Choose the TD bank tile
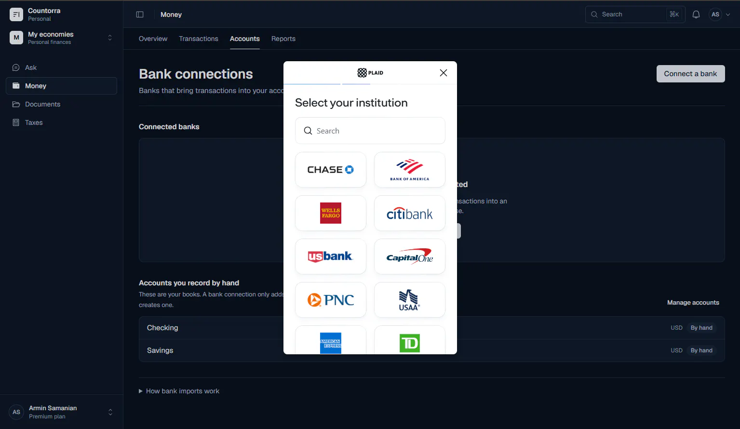This screenshot has height=429, width=740. click(x=410, y=340)
